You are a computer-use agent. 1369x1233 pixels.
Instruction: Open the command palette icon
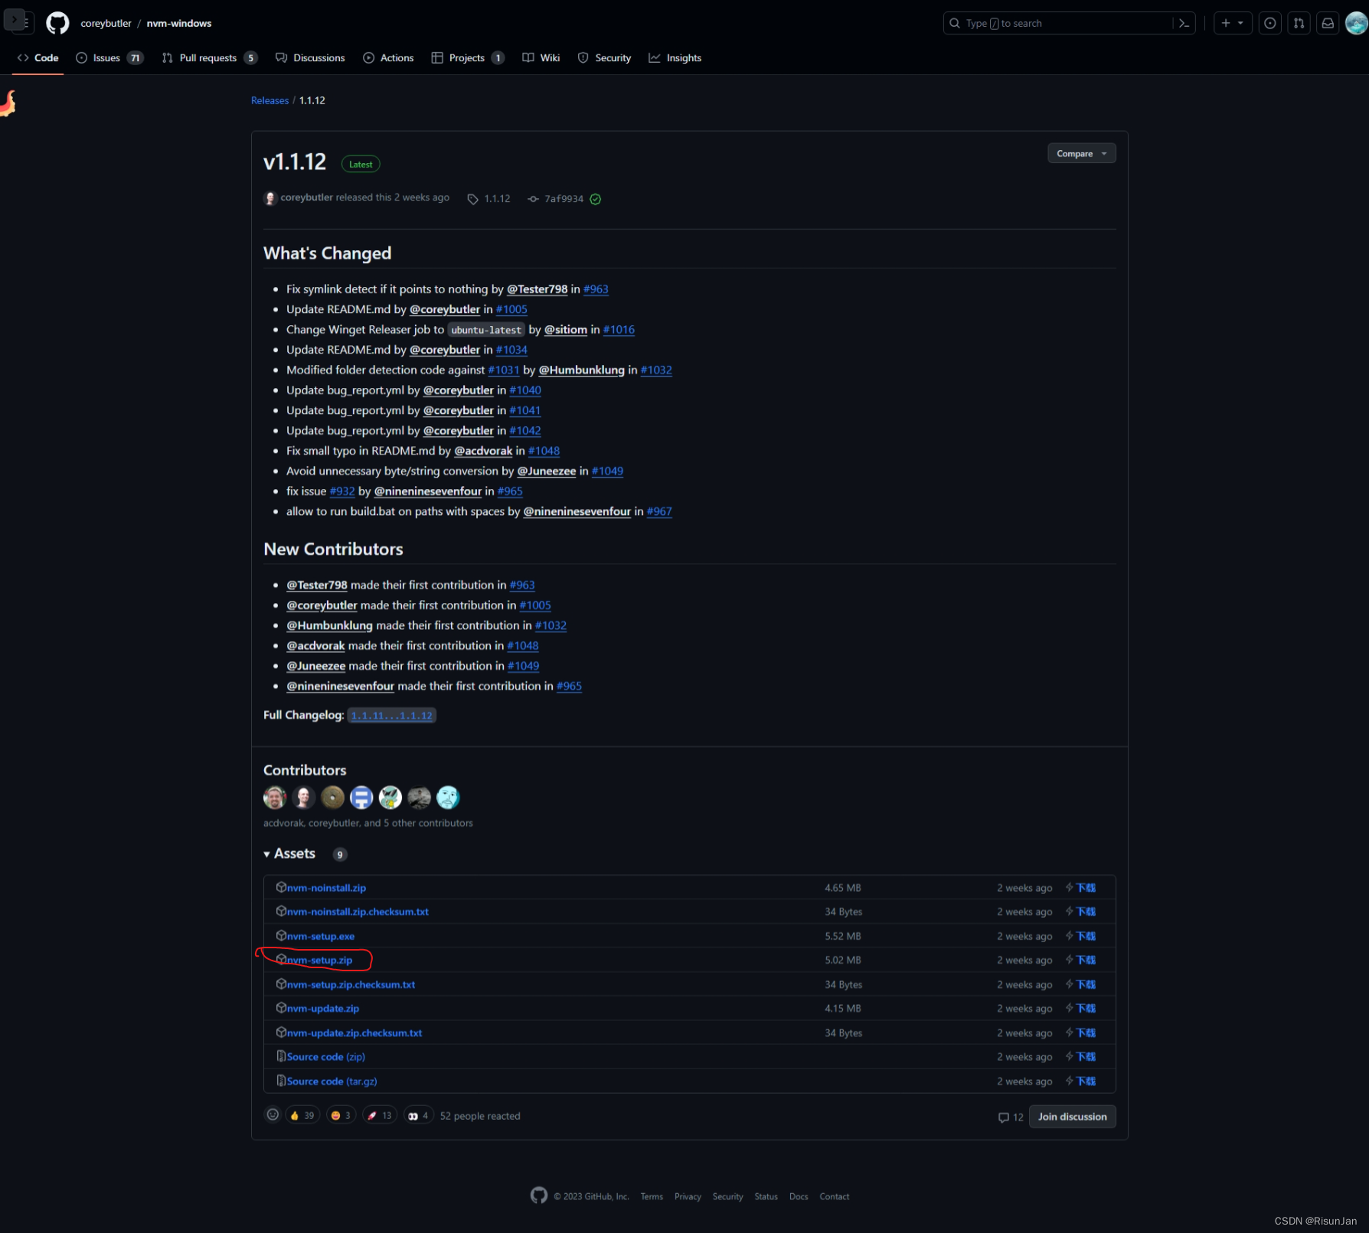coord(1184,24)
